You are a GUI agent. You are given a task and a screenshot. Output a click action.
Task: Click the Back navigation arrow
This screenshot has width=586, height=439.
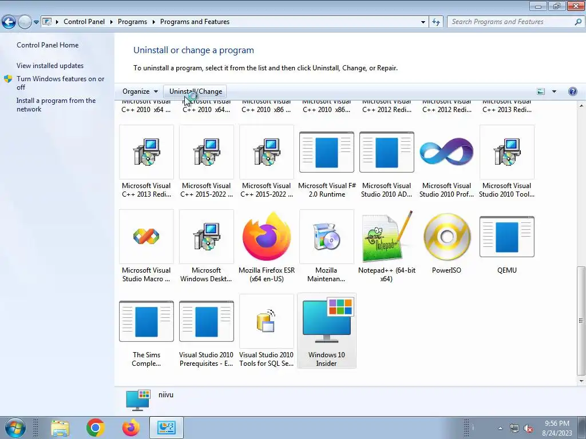[9, 22]
